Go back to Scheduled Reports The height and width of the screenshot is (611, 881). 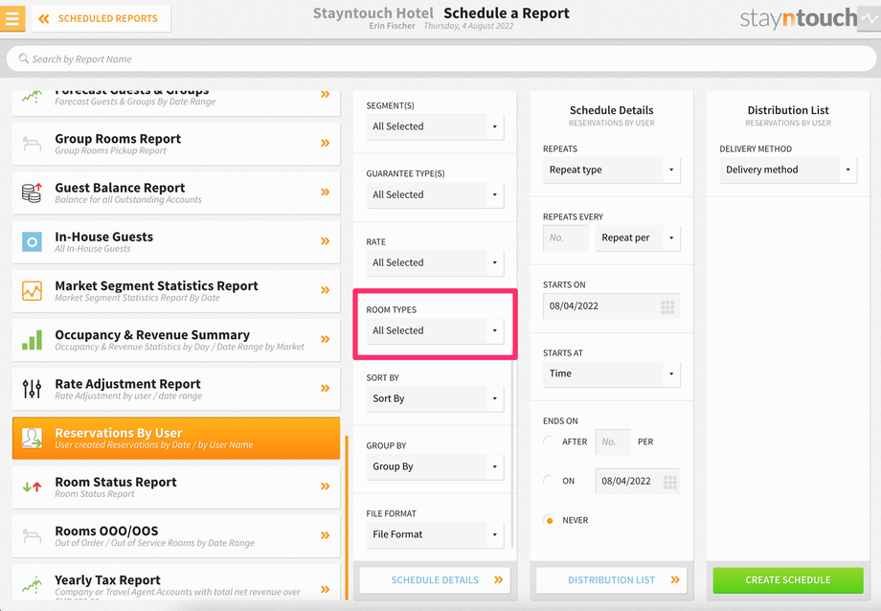pos(102,18)
